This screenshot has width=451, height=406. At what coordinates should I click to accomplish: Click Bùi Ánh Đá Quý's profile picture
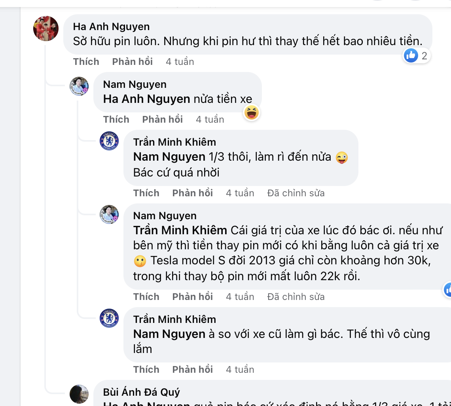click(x=79, y=393)
